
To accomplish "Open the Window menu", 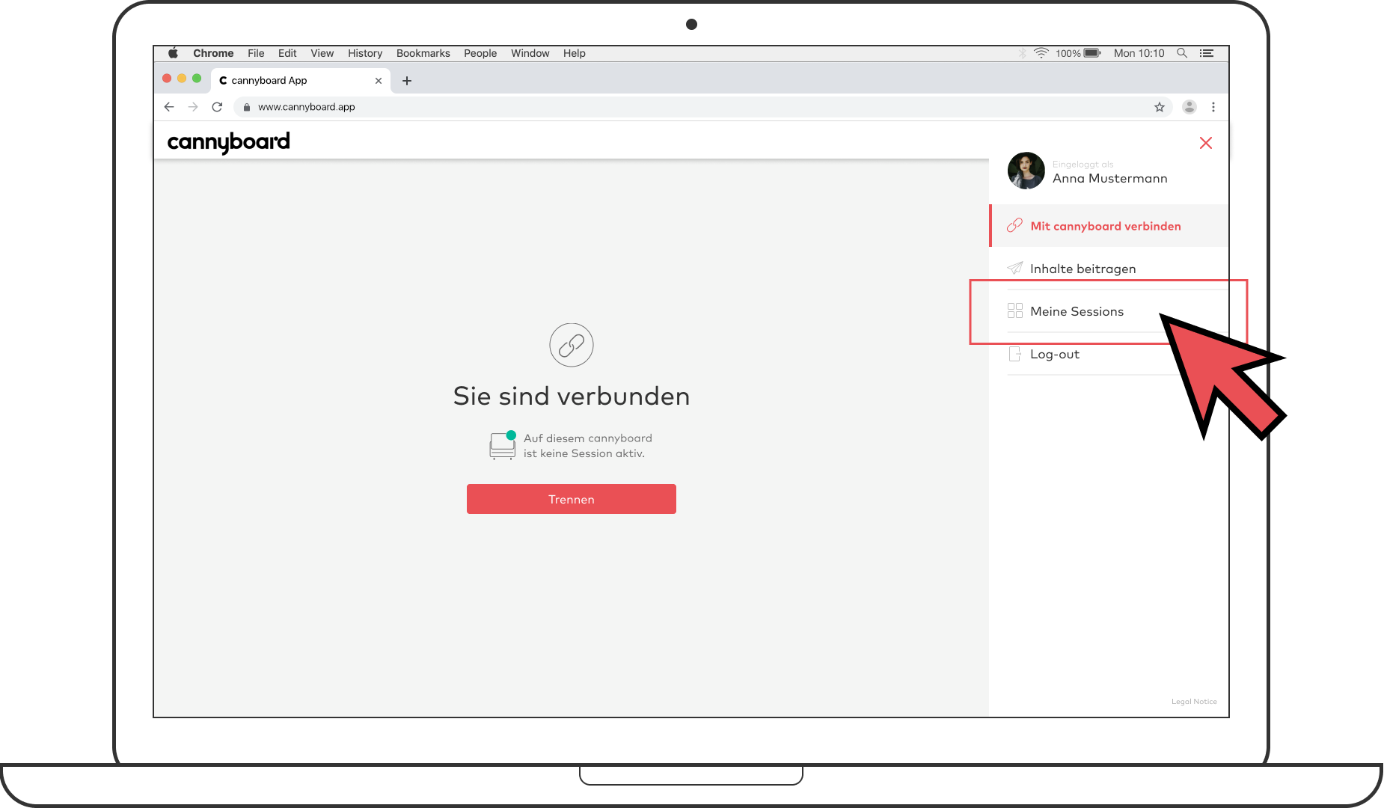I will [x=530, y=53].
